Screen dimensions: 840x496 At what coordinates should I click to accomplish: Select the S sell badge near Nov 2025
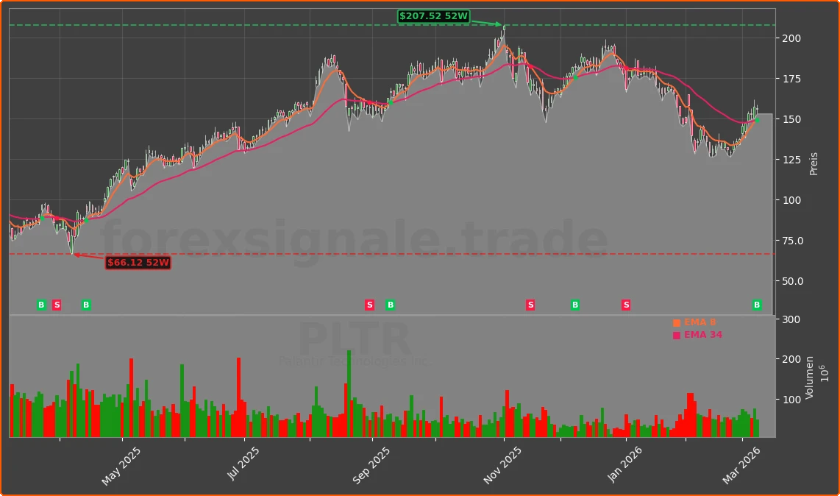530,304
